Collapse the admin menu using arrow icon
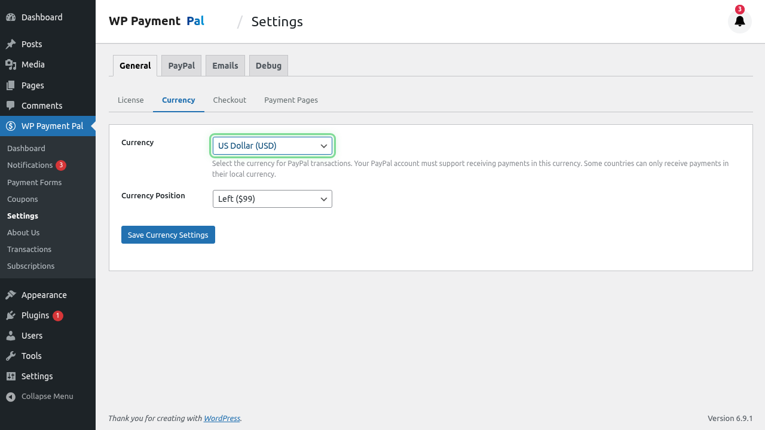The image size is (765, 430). tap(11, 397)
